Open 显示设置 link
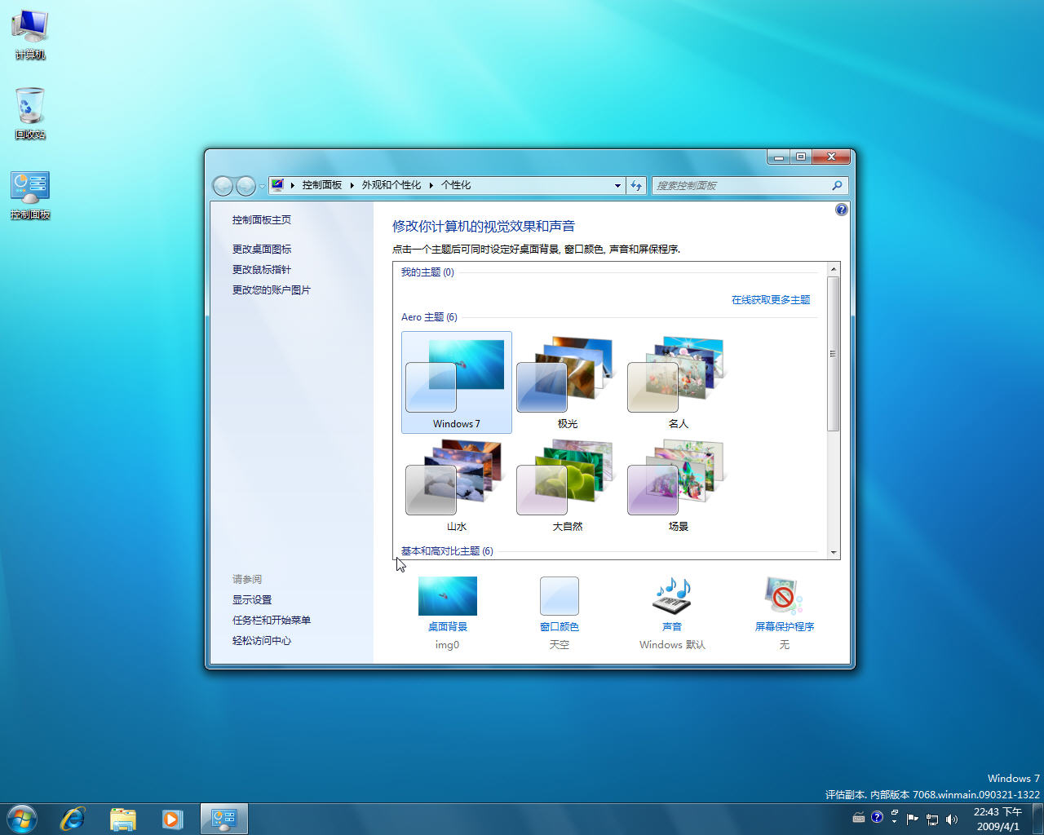This screenshot has width=1044, height=835. tap(252, 600)
